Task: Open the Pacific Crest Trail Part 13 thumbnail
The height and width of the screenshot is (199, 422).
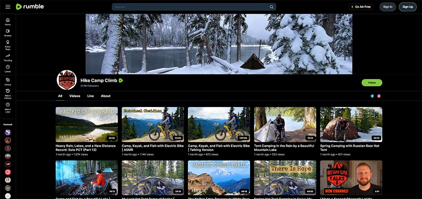Action: (x=87, y=124)
